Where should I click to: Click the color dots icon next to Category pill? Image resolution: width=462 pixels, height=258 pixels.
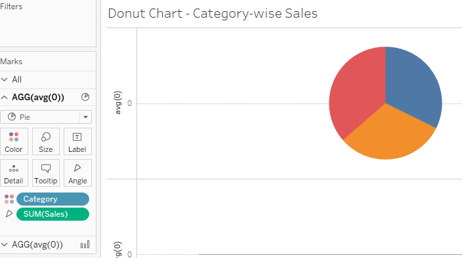coord(9,199)
